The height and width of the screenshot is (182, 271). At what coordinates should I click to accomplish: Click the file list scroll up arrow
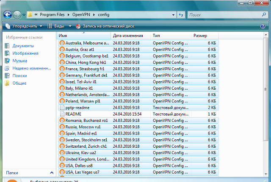[x=265, y=35]
